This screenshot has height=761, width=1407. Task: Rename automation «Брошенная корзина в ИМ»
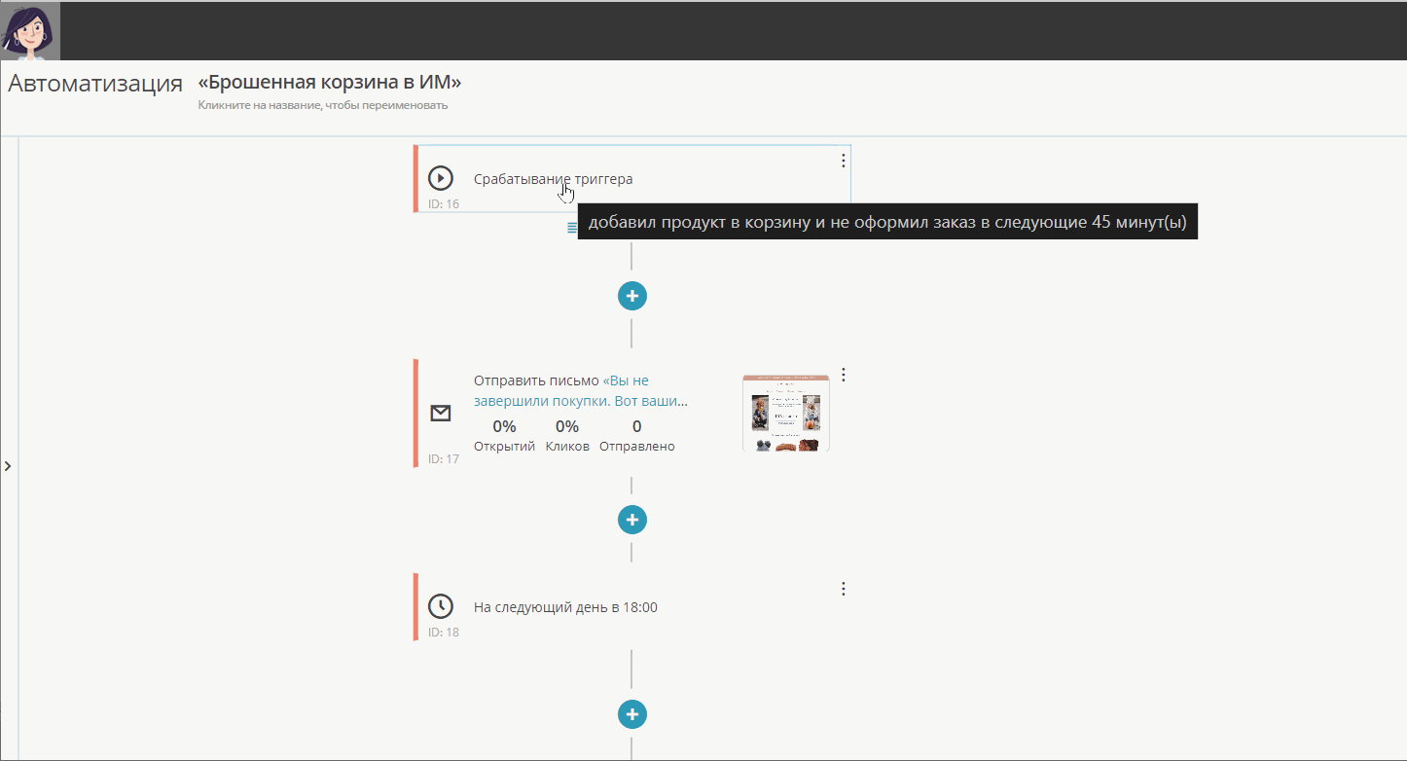tap(329, 82)
